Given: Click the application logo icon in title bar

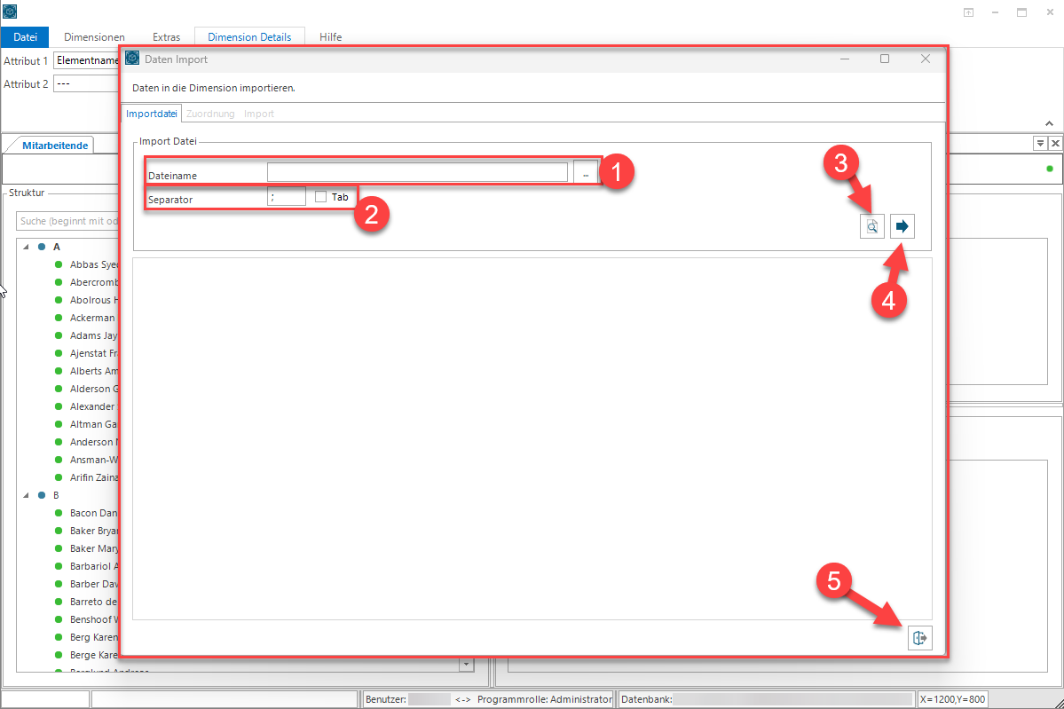Looking at the screenshot, I should [10, 11].
